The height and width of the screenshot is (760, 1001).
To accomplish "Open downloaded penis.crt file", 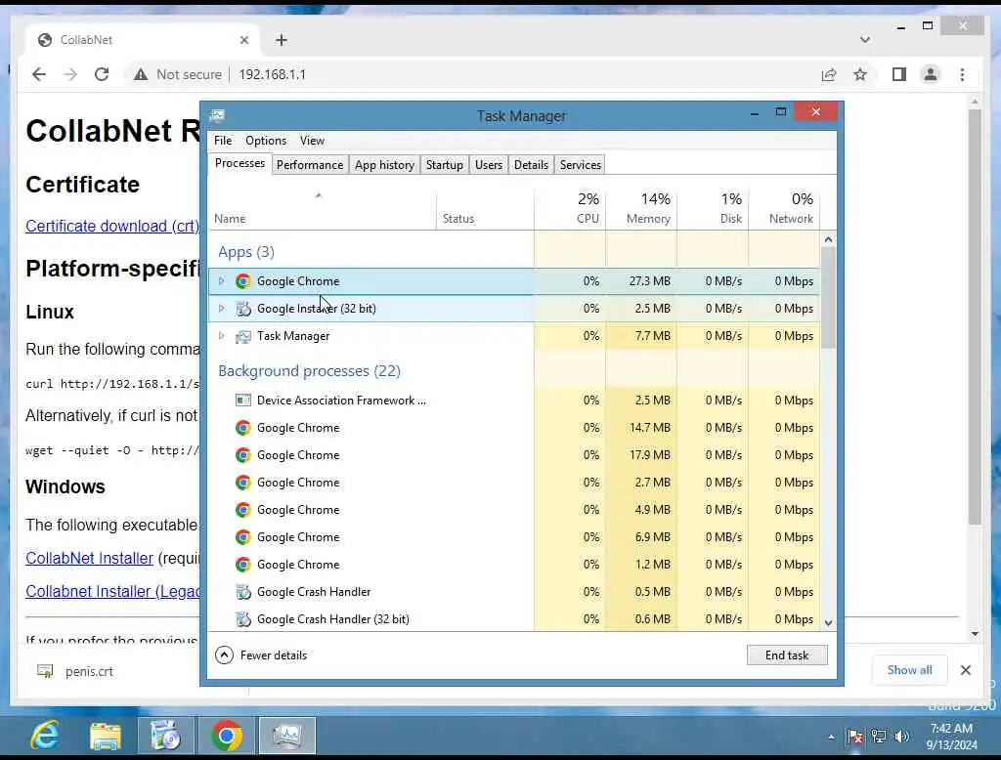I will 76,671.
